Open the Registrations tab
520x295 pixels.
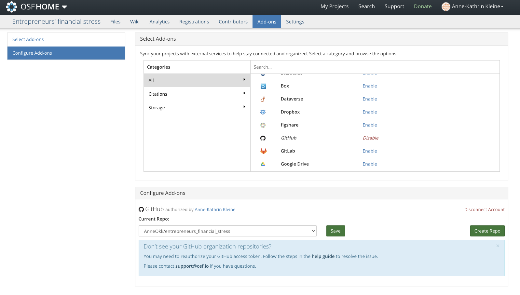coord(194,22)
